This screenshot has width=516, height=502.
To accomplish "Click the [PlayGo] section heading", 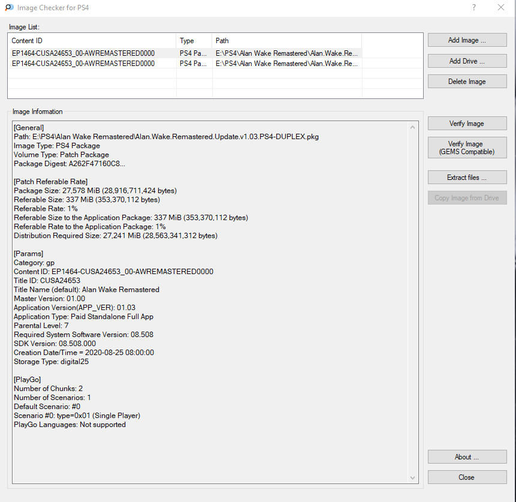I will (x=28, y=380).
